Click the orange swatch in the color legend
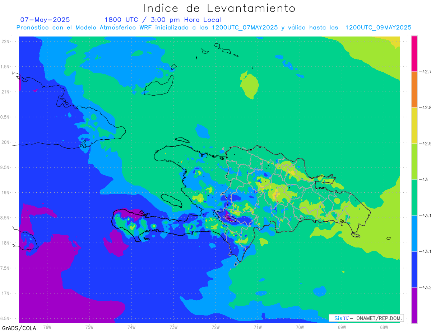 (x=414, y=89)
